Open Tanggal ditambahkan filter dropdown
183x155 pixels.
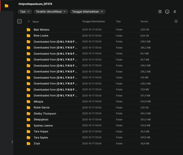pos(88,11)
